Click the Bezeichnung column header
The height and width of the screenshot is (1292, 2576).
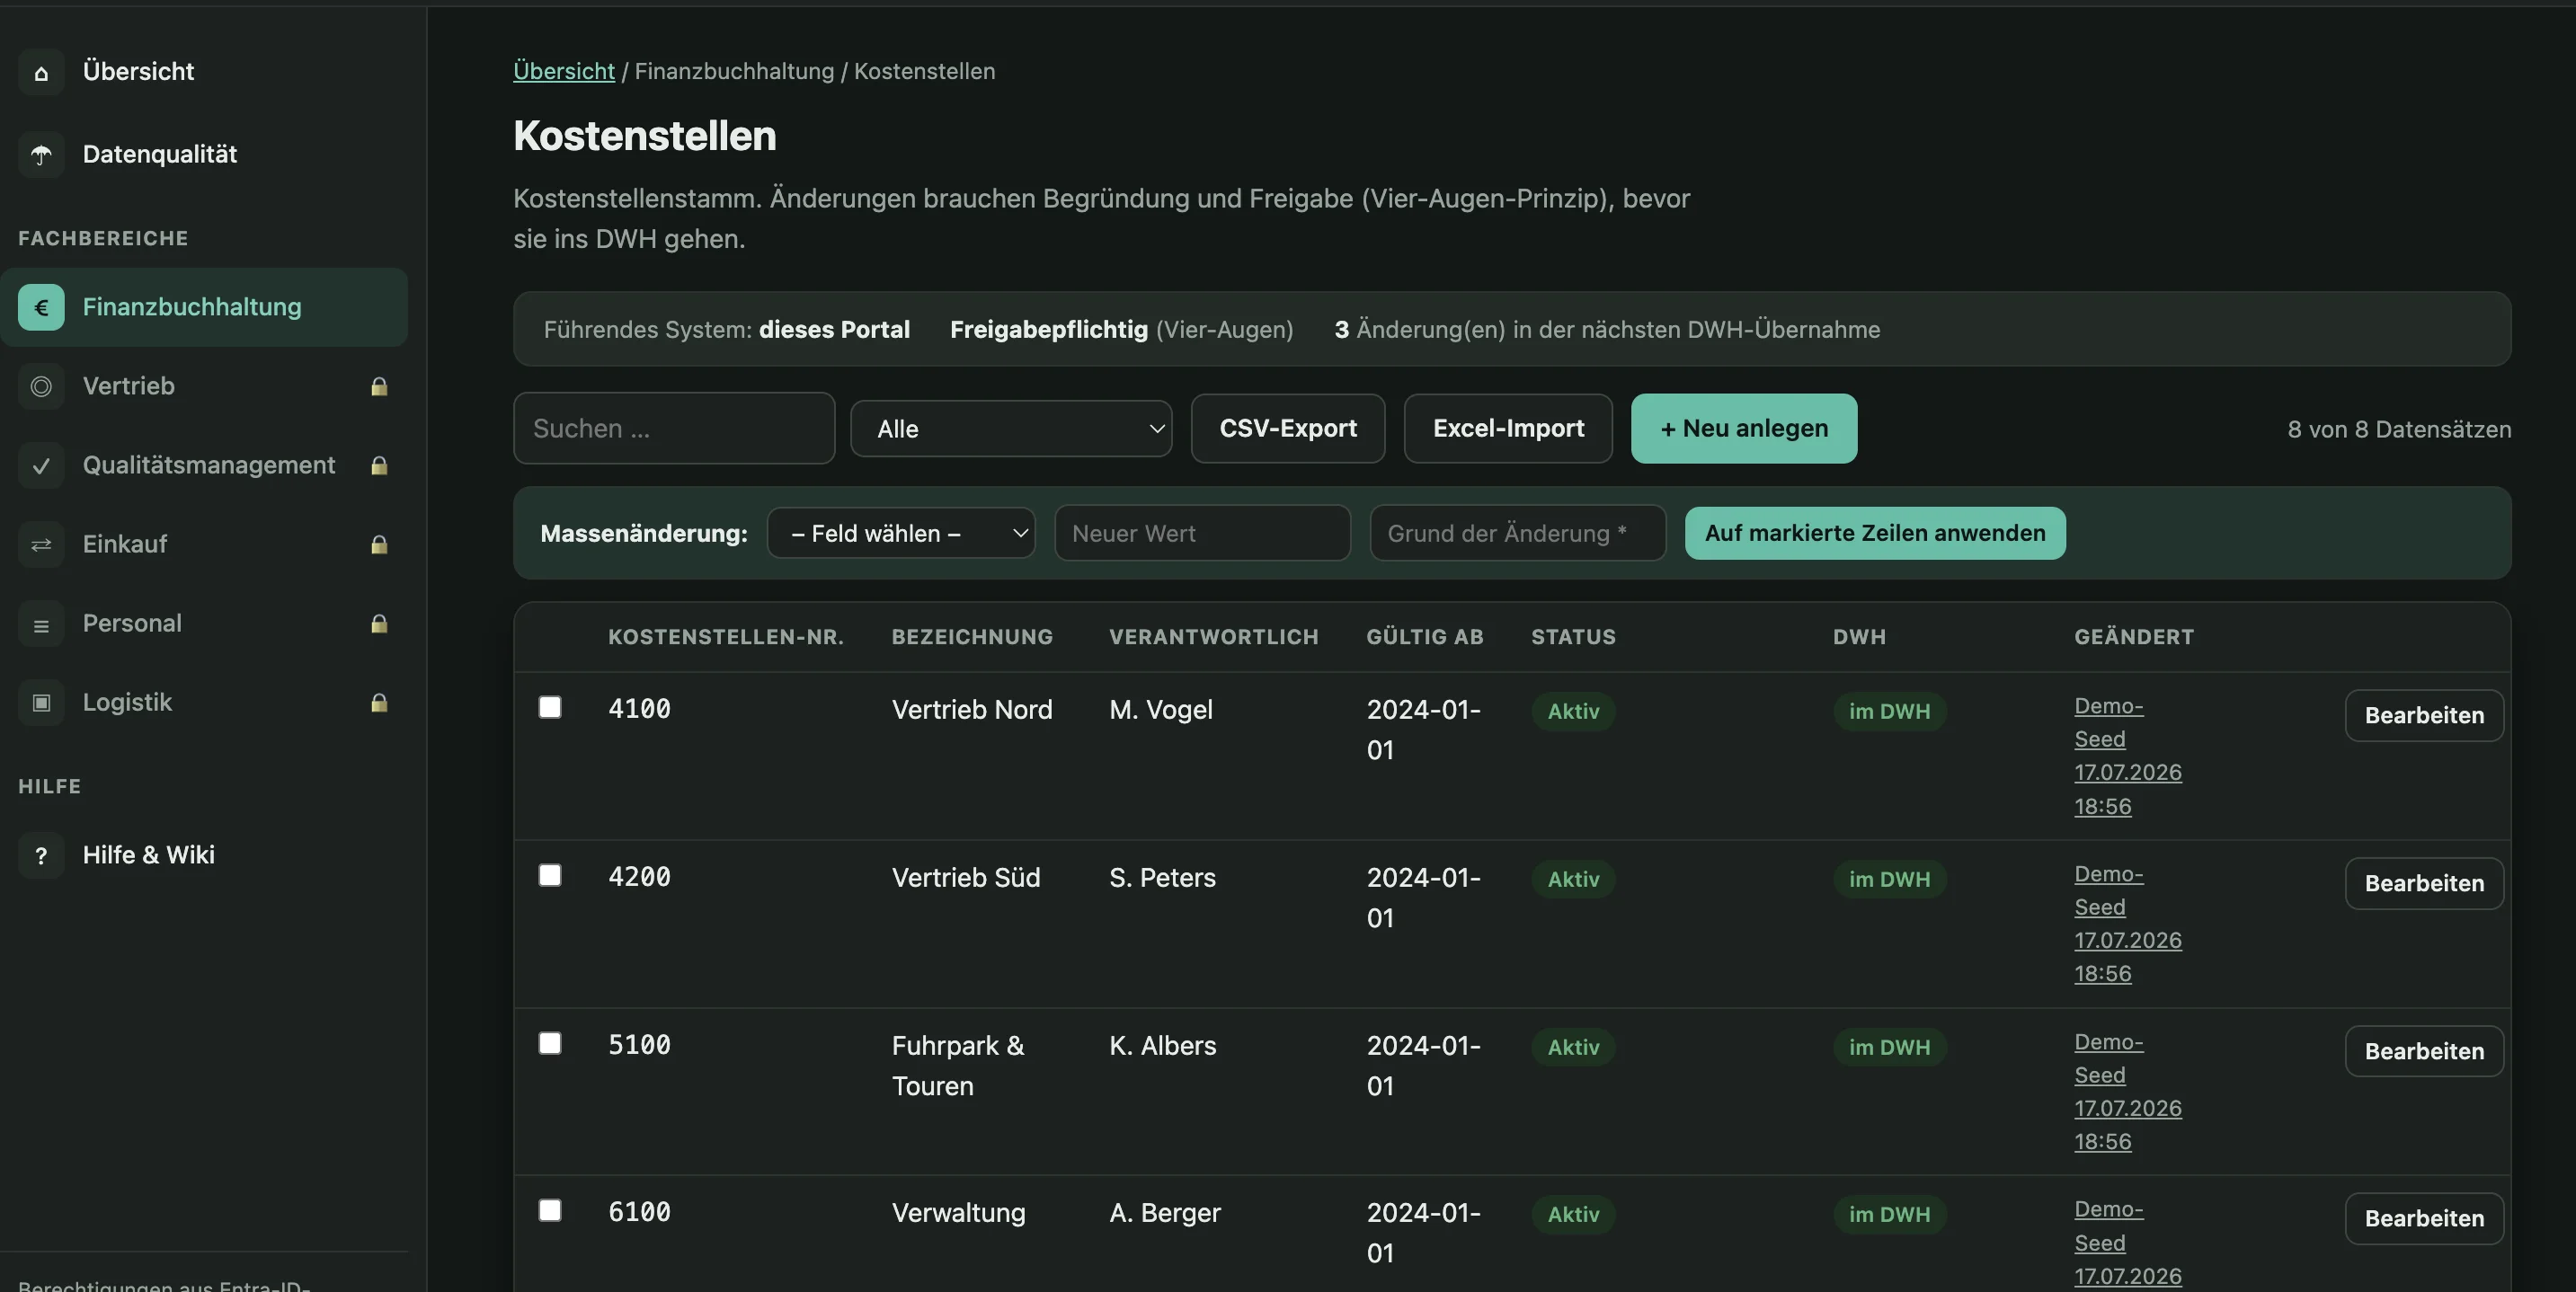pyautogui.click(x=972, y=637)
